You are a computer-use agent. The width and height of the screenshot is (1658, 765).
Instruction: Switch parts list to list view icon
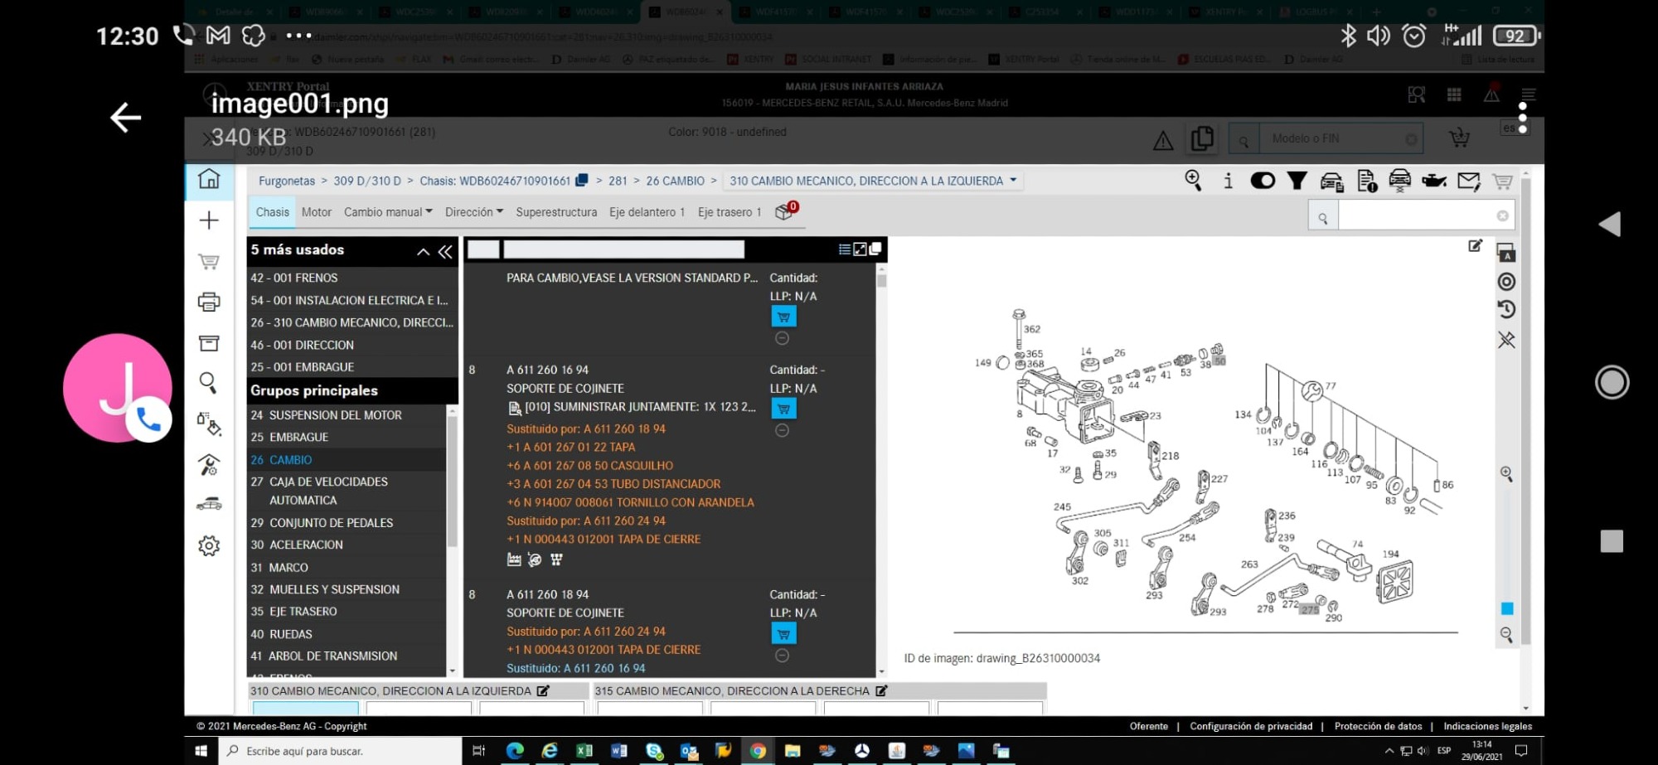pos(844,249)
